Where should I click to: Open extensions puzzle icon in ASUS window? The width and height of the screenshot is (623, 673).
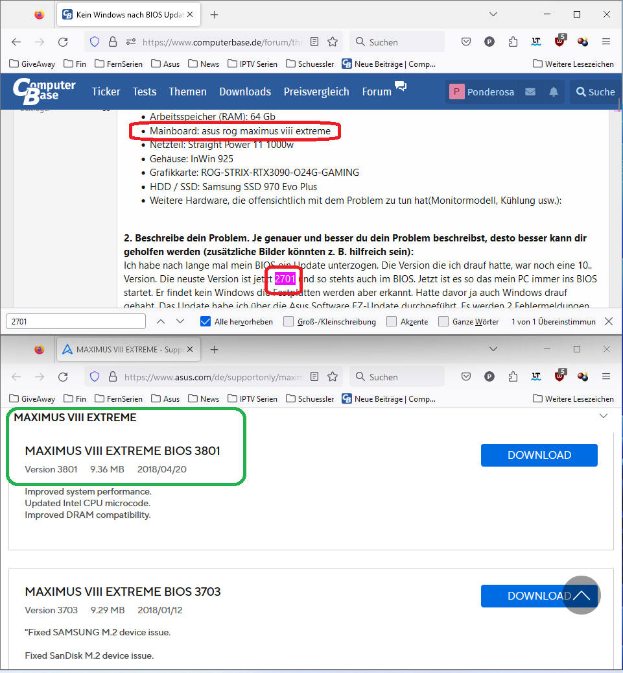513,376
